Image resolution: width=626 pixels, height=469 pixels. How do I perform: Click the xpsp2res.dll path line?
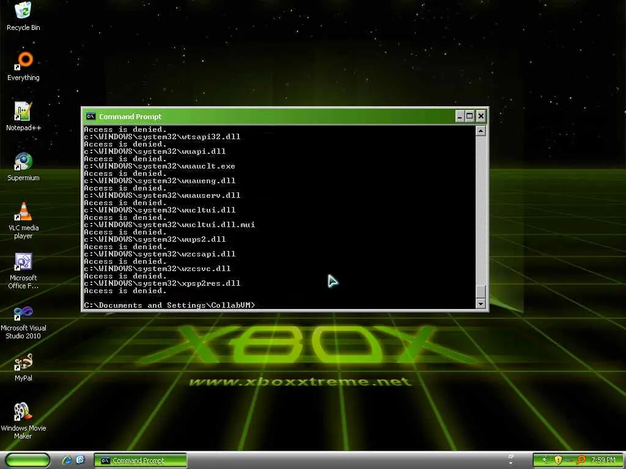tap(162, 283)
